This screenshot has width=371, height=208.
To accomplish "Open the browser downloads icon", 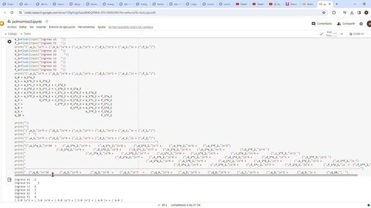I will pos(352,13).
